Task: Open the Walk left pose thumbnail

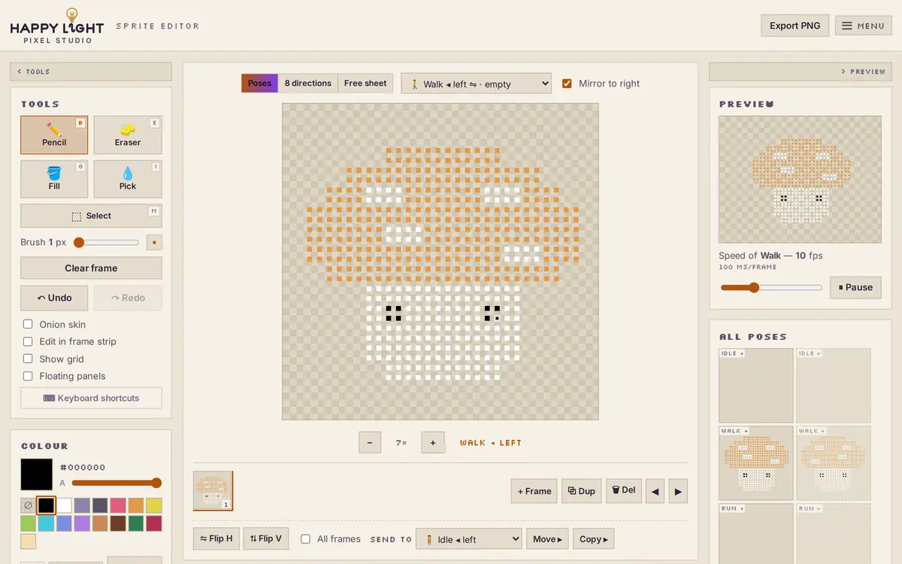Action: pos(756,463)
